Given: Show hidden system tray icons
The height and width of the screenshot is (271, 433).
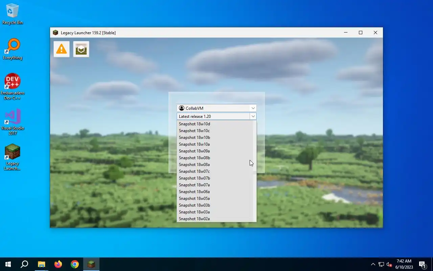Looking at the screenshot, I should pyautogui.click(x=373, y=264).
